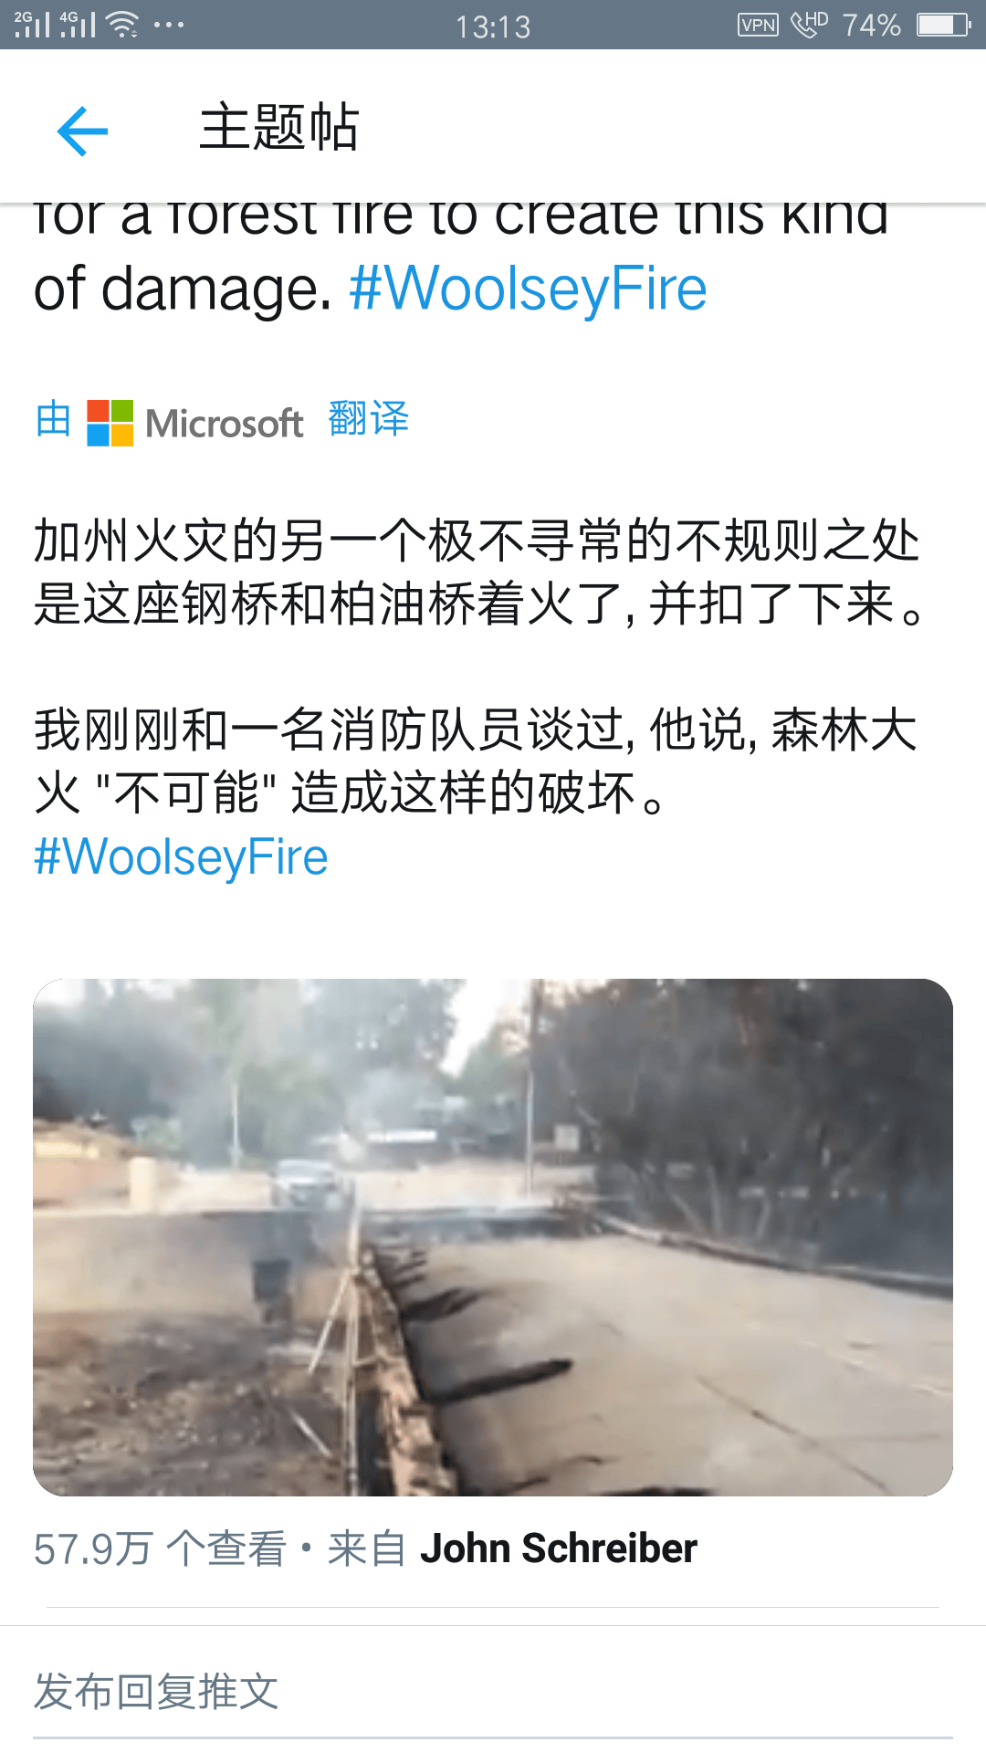986x1753 pixels.
Task: Open John Schreiber's profile link
Action: point(559,1548)
